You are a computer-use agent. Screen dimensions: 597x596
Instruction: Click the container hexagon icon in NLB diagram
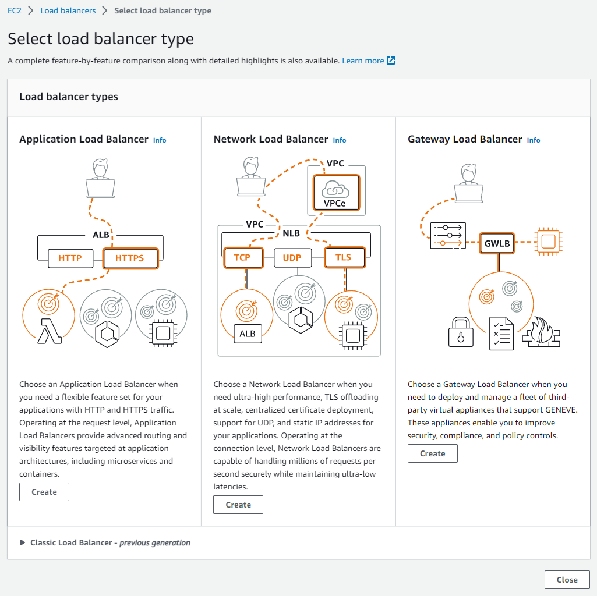tap(301, 320)
